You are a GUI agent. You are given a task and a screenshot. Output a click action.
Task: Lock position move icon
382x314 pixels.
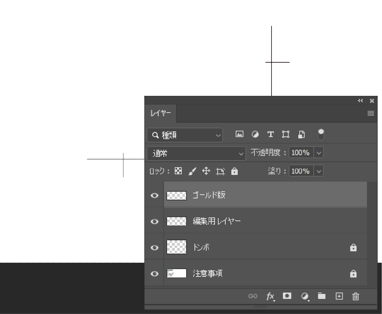coord(206,171)
